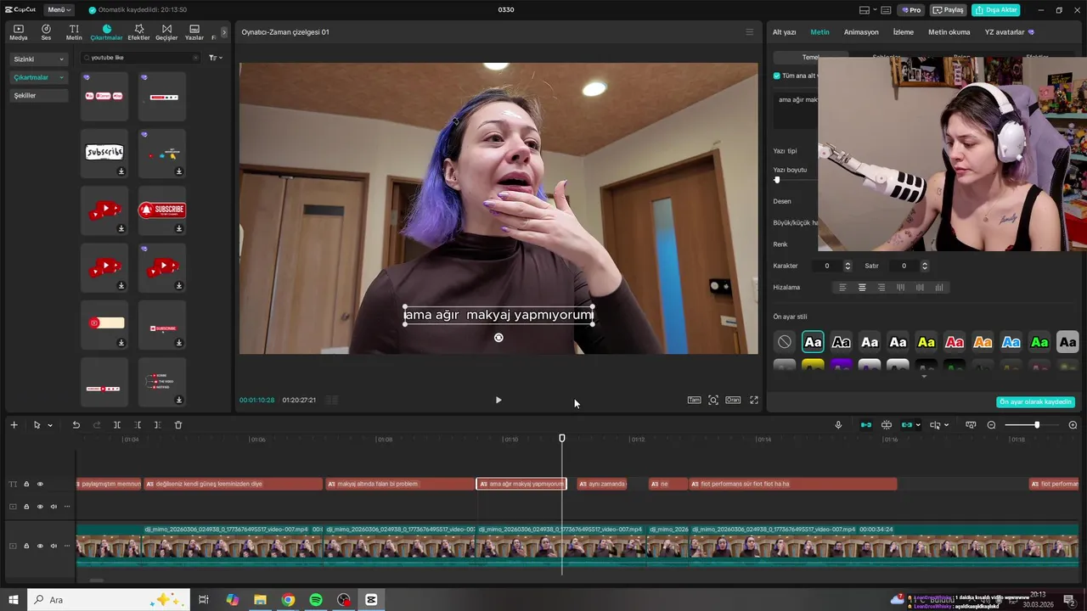Open the selection tool dropdown

click(49, 425)
